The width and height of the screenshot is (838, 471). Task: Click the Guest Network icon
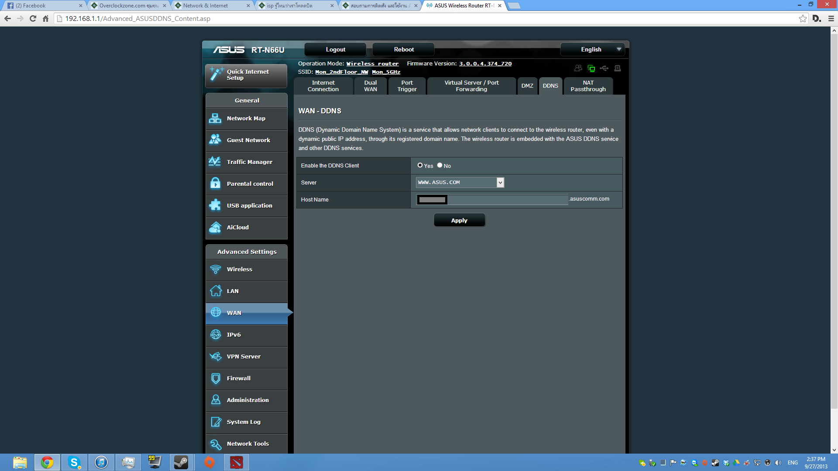(x=215, y=140)
